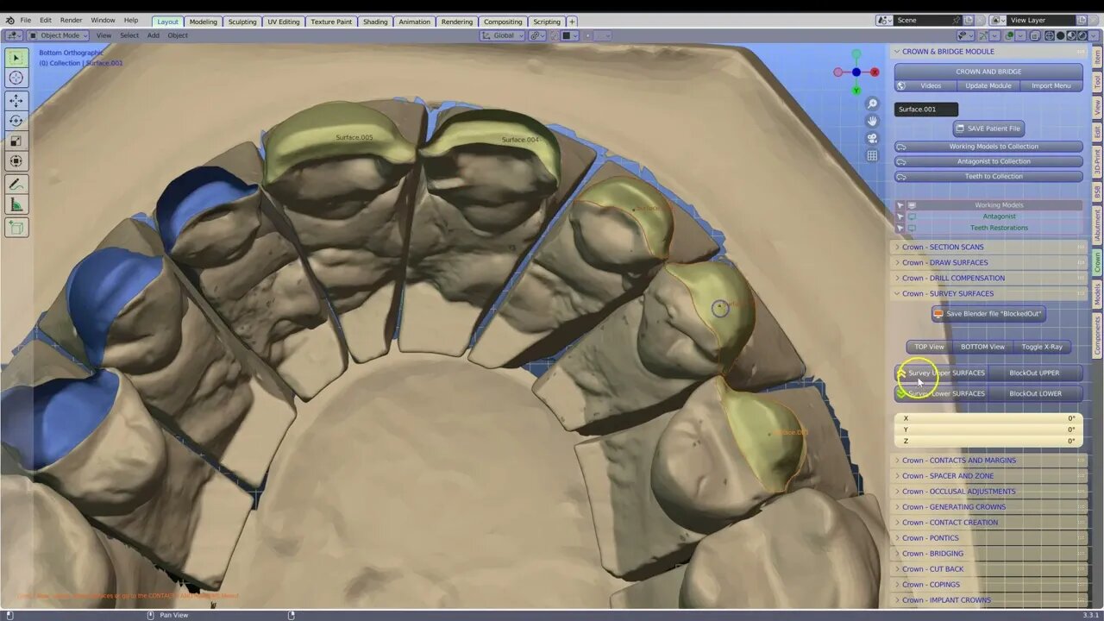The height and width of the screenshot is (621, 1104).
Task: Expand Crown - SPACER AND ZONE panel
Action: click(988, 476)
